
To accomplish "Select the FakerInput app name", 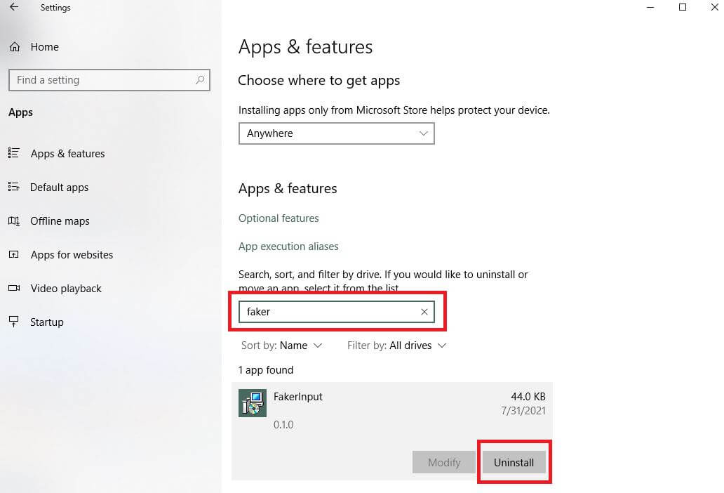I will (298, 396).
